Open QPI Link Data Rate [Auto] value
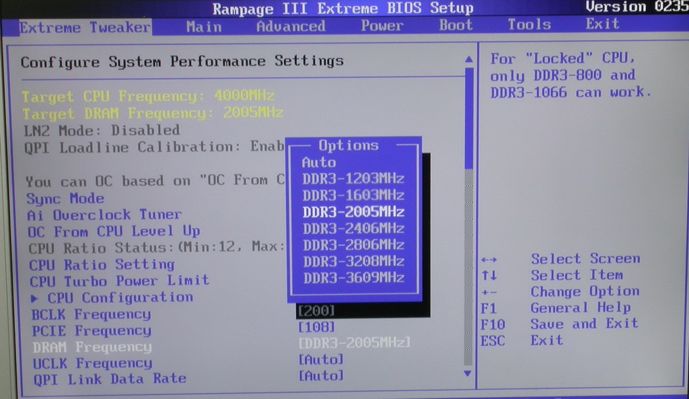The height and width of the screenshot is (399, 689). (321, 375)
